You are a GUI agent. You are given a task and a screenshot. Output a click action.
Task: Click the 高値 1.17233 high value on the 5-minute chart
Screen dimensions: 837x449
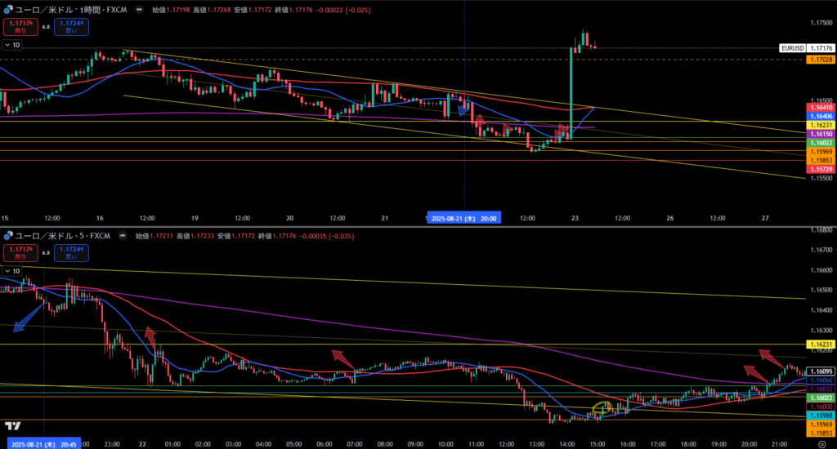[195, 236]
